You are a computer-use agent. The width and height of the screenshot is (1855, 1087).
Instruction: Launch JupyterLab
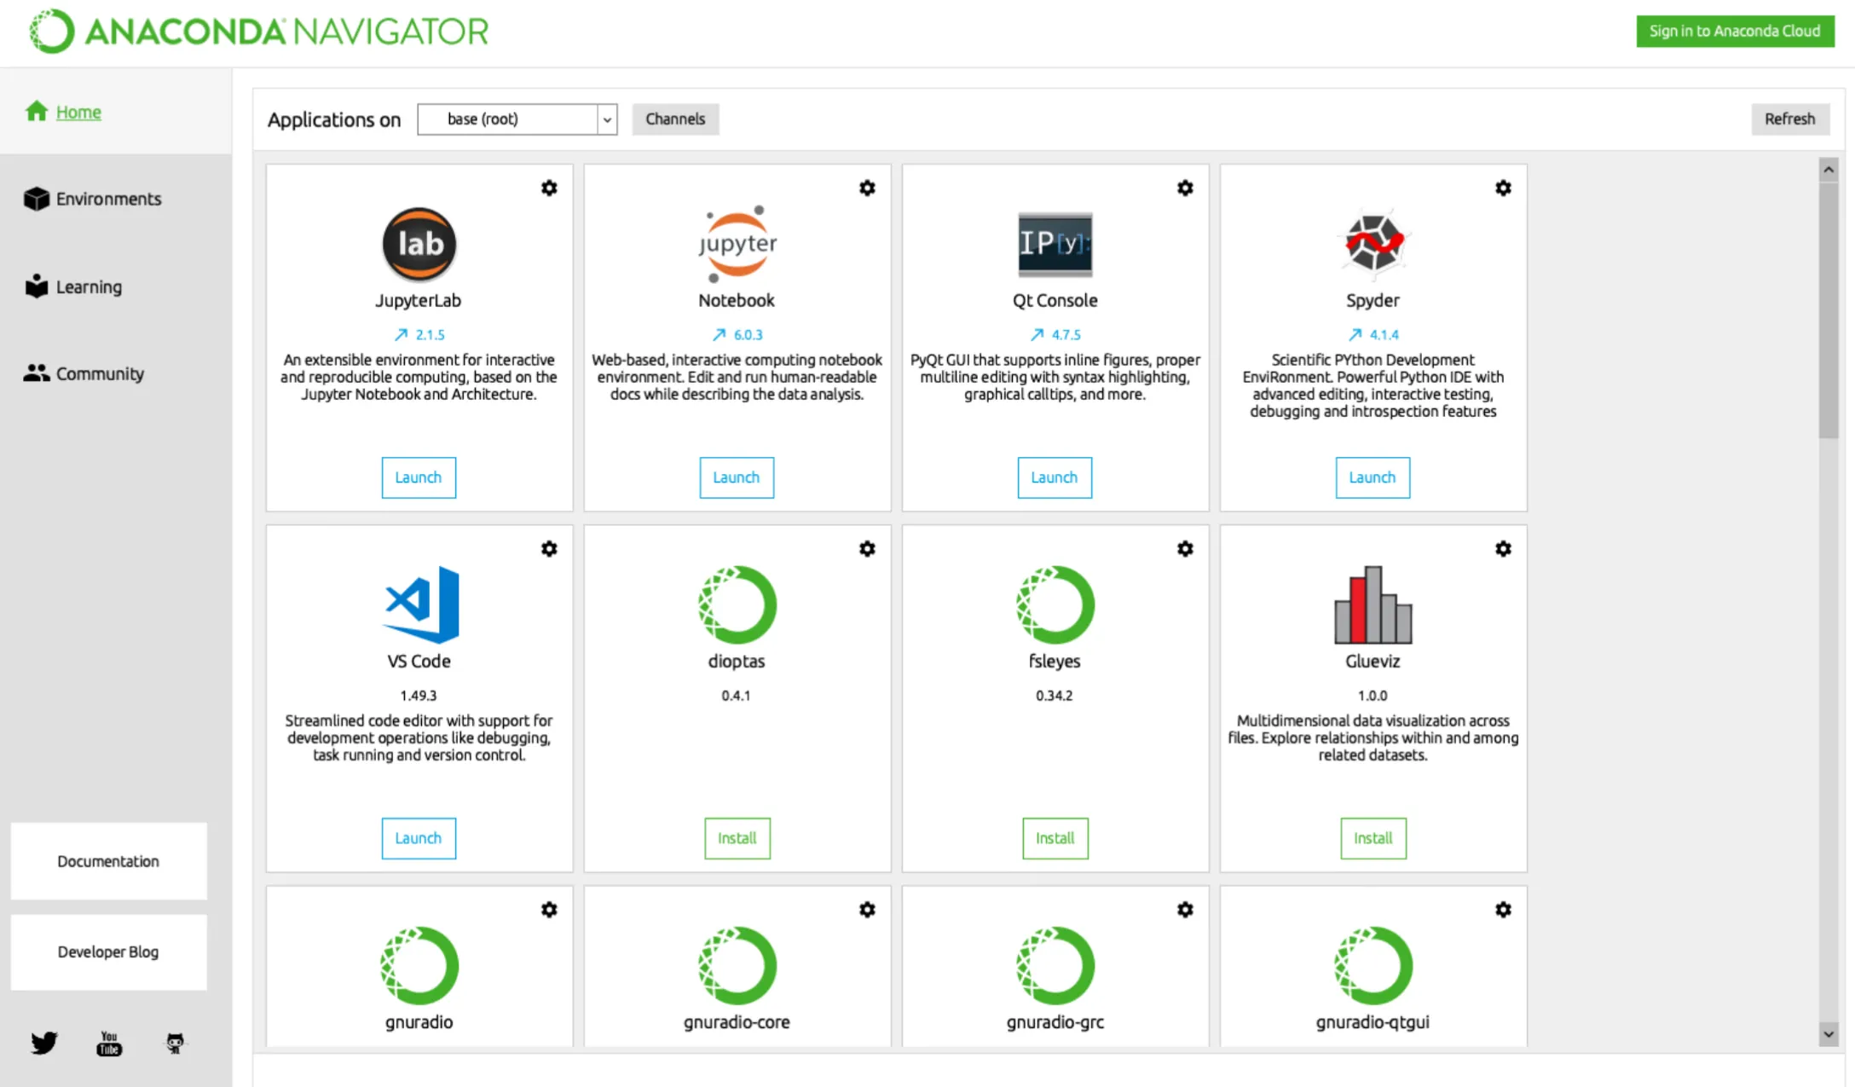tap(419, 477)
